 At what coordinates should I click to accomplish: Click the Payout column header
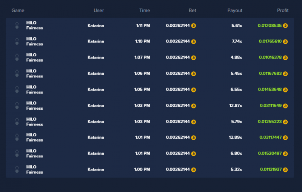tap(235, 11)
